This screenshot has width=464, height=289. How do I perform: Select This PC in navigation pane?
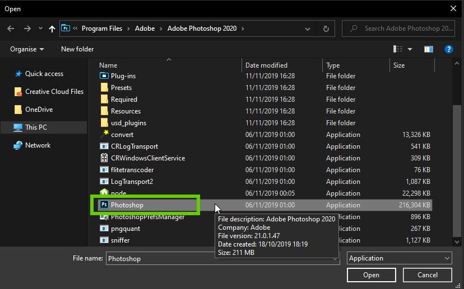pos(36,127)
